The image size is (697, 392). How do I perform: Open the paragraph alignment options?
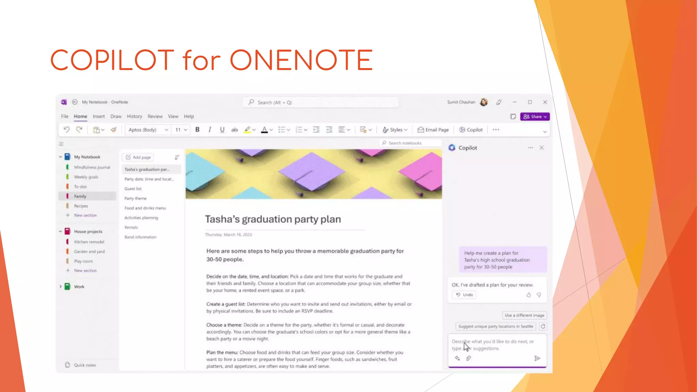(x=344, y=130)
